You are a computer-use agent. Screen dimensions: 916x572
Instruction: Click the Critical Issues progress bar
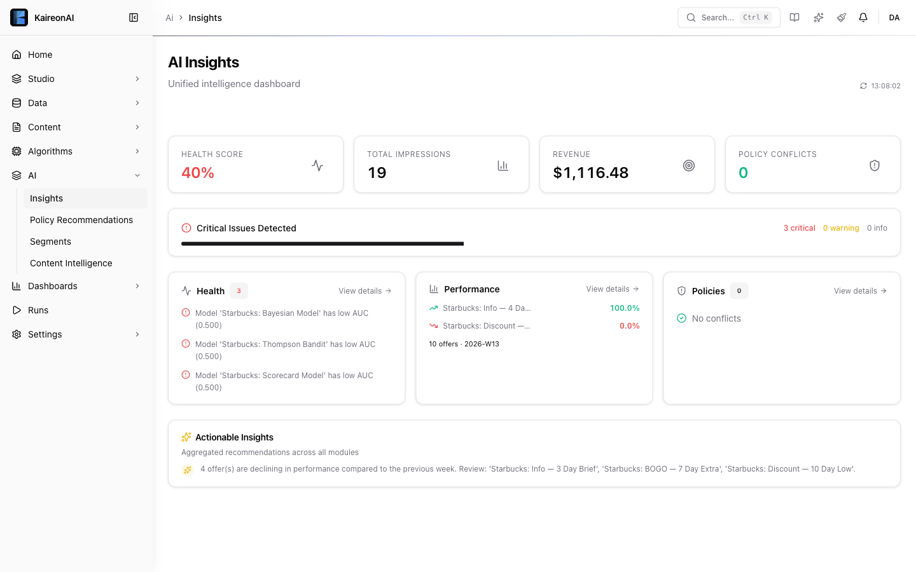322,243
